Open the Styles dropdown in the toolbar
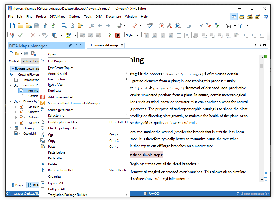Viewport: 276px width, 201px height. [x=132, y=35]
